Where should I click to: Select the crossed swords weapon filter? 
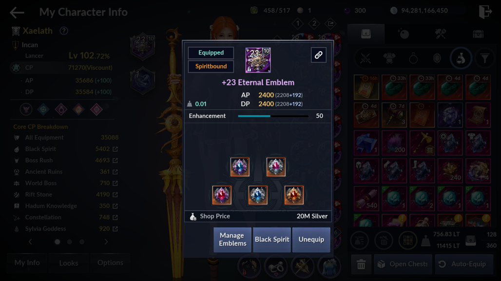(x=366, y=58)
